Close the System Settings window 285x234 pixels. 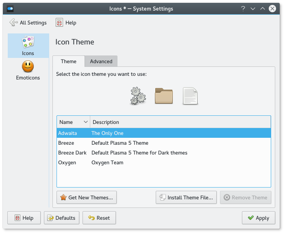pos(272,9)
